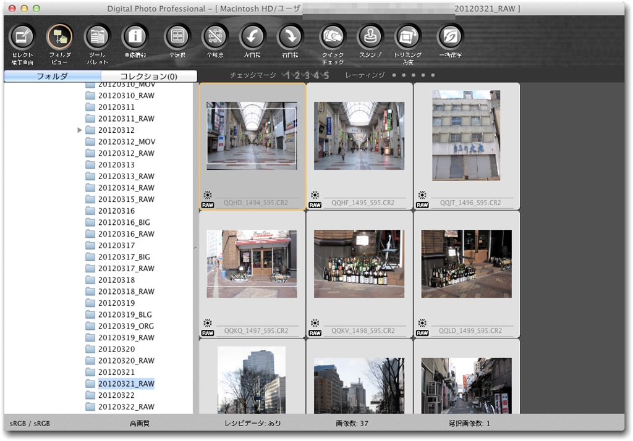The width and height of the screenshot is (633, 441).
Task: Open the Quick Check (クイックチェック) tool
Action: tap(333, 38)
